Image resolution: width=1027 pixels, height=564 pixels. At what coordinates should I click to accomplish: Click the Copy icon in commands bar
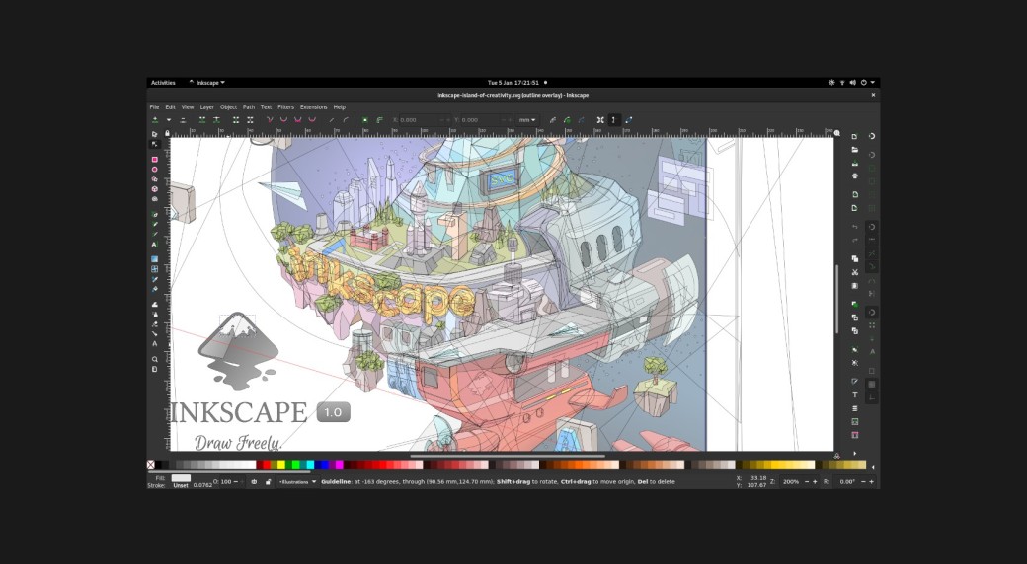pos(855,259)
